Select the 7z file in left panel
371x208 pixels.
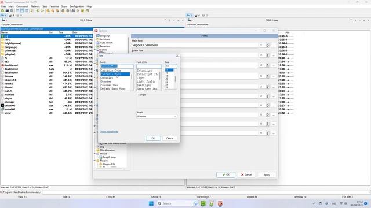6,58
